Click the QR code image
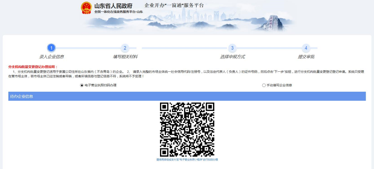 187,129
